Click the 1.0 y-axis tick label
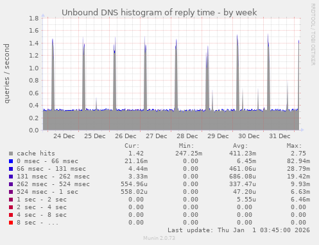The image size is (319, 245). point(34,68)
